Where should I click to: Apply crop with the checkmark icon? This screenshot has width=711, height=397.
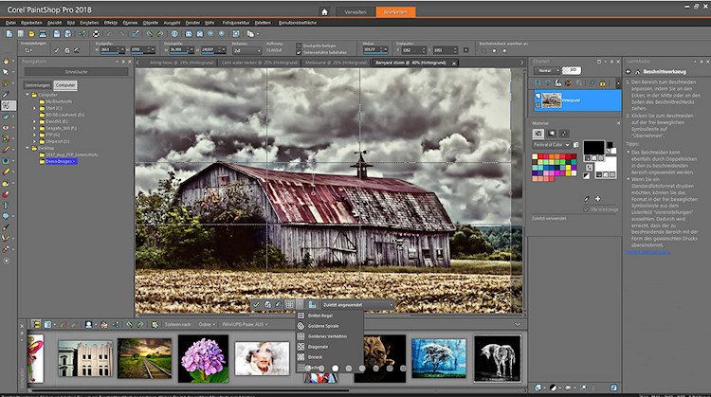click(256, 304)
